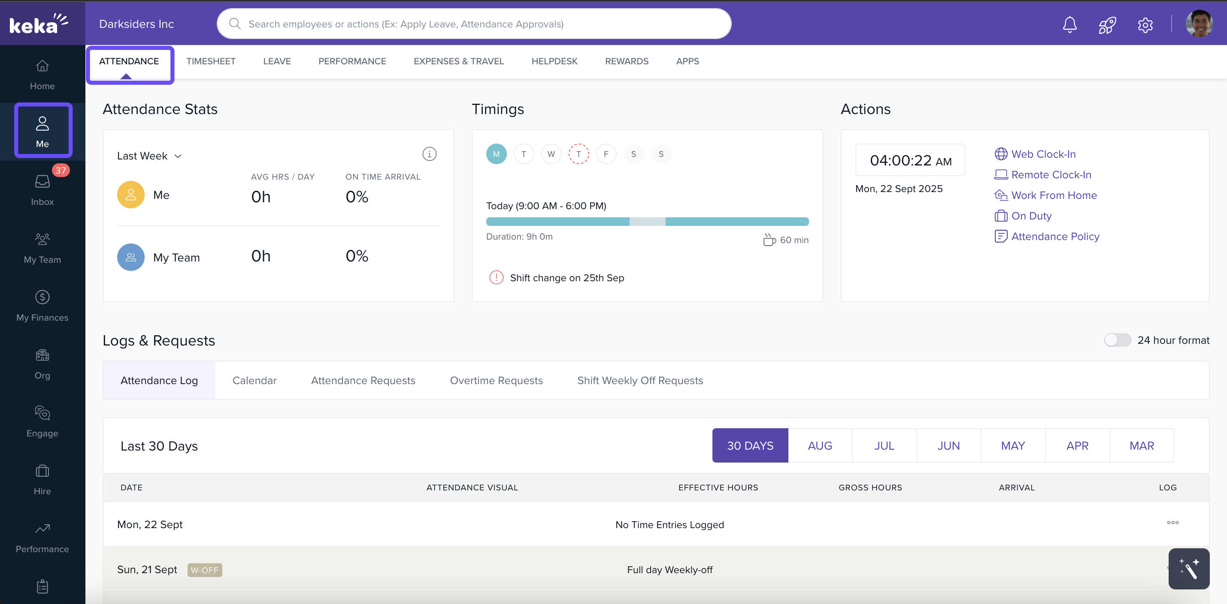Select Monday day circle in Timings
The height and width of the screenshot is (604, 1227).
[496, 154]
